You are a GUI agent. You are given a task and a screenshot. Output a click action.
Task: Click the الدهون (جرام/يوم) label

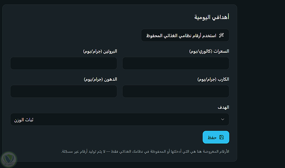[x=100, y=79]
